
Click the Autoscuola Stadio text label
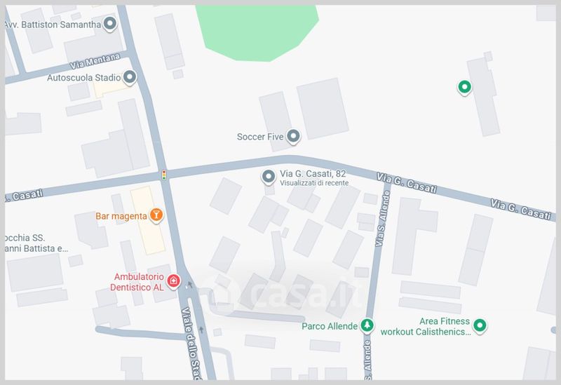click(83, 78)
